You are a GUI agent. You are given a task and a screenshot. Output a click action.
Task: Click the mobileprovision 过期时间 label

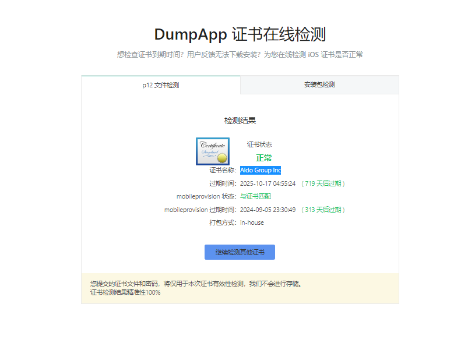point(200,210)
